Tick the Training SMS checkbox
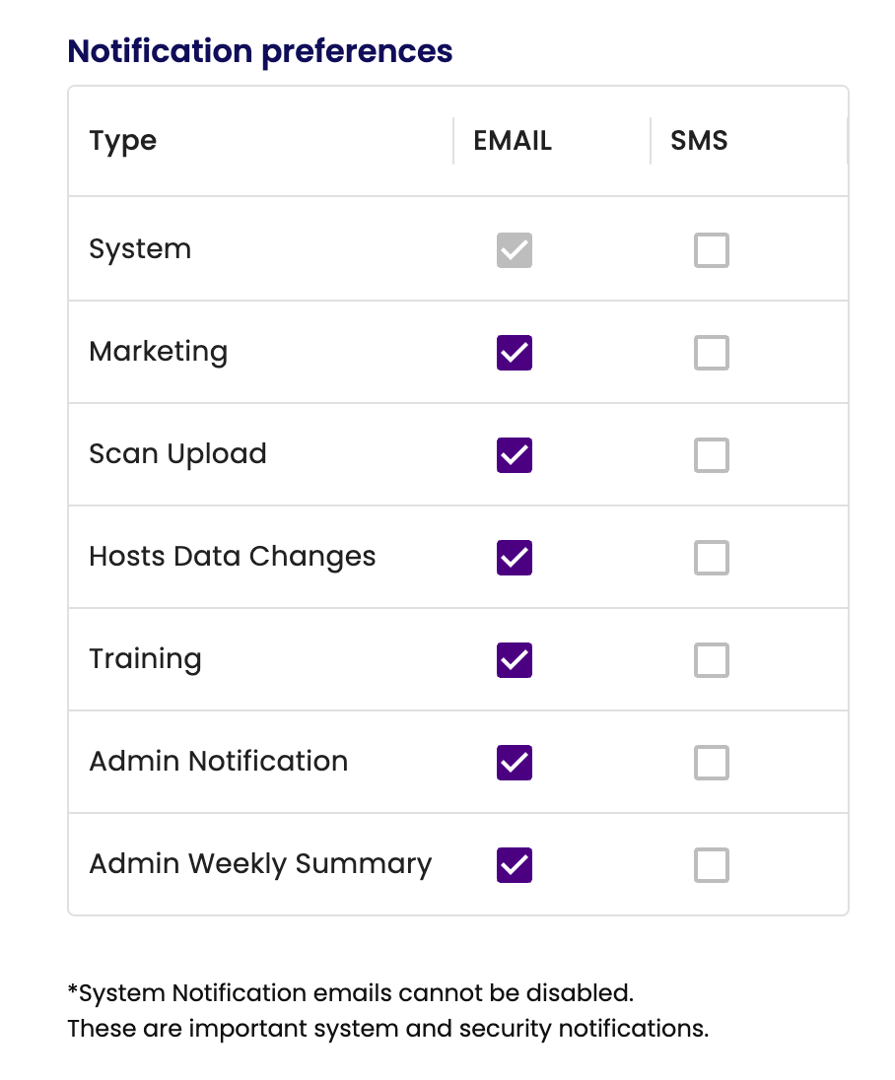The image size is (895, 1080). [x=711, y=660]
